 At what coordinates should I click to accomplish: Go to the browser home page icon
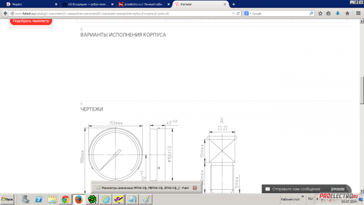point(347,14)
